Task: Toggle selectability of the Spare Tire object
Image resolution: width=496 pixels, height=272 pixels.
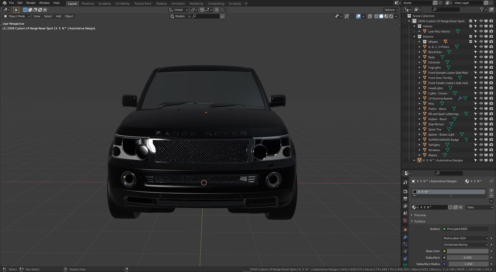Action: [x=476, y=129]
